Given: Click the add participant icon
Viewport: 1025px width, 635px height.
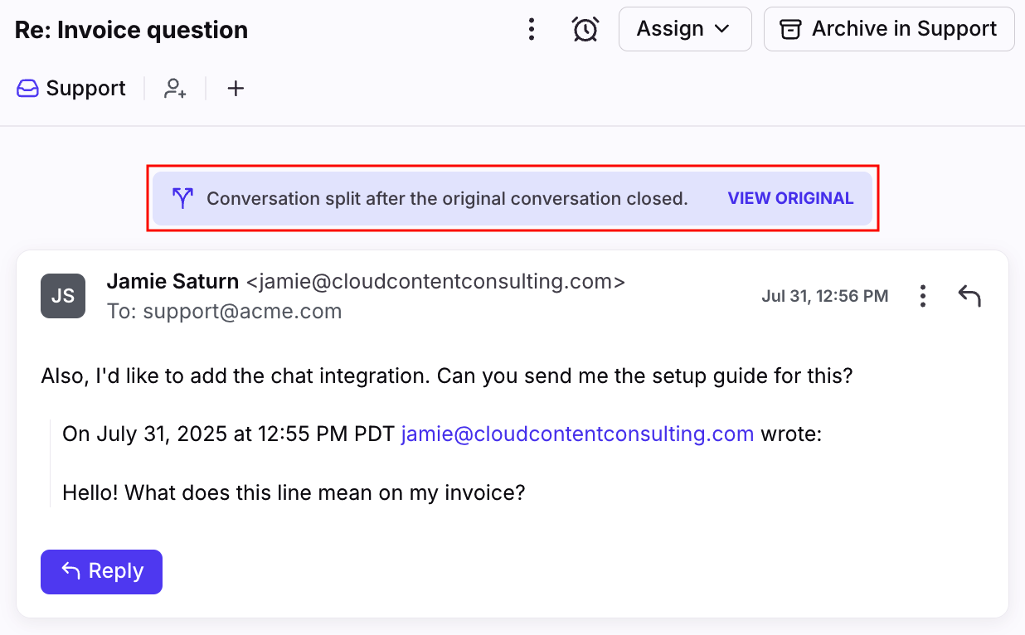Looking at the screenshot, I should click(x=175, y=89).
